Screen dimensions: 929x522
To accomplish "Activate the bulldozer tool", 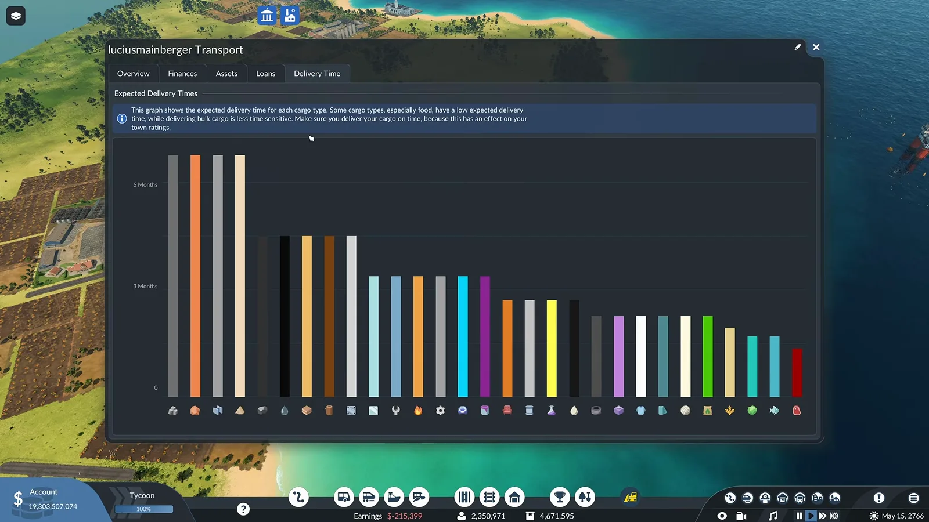I will (x=631, y=497).
